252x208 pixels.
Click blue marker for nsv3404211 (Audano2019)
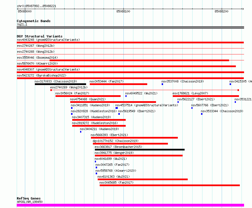click(81, 132)
